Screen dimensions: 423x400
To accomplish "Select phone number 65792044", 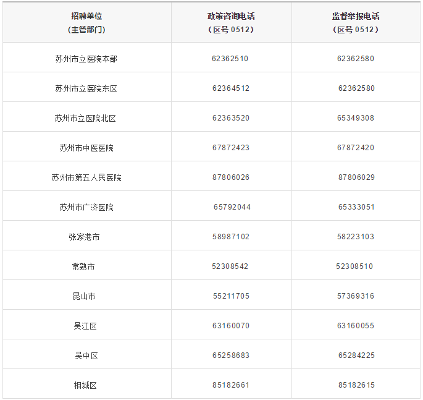I will coord(232,207).
